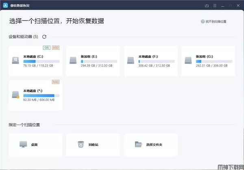Screen dimensions: 244x170
Task: Click the OS tag on drive C:
Action: pyautogui.click(x=46, y=47)
